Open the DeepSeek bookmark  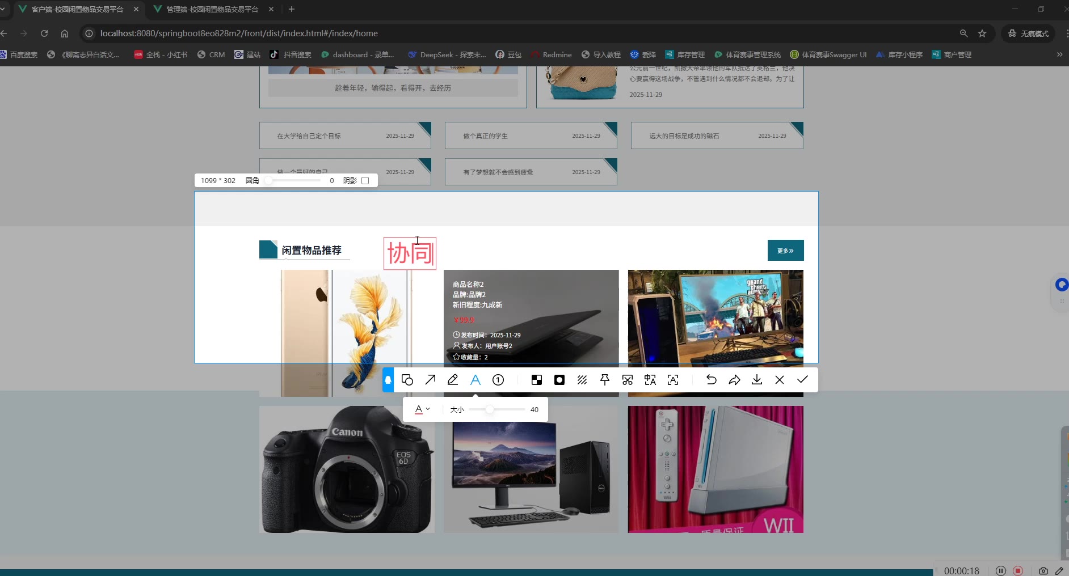(447, 54)
